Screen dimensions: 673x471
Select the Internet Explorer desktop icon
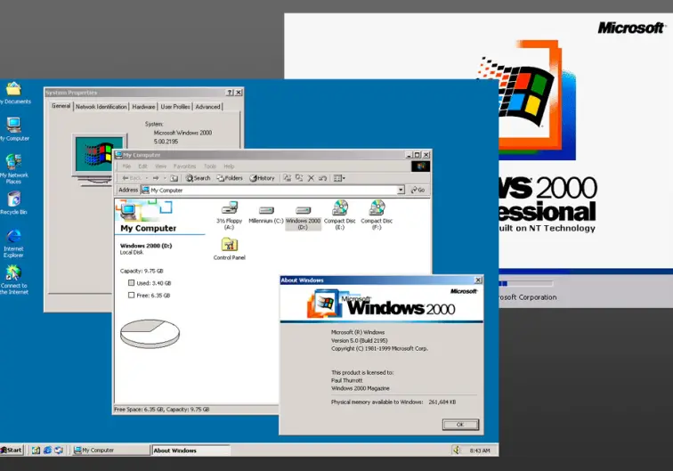tap(13, 238)
